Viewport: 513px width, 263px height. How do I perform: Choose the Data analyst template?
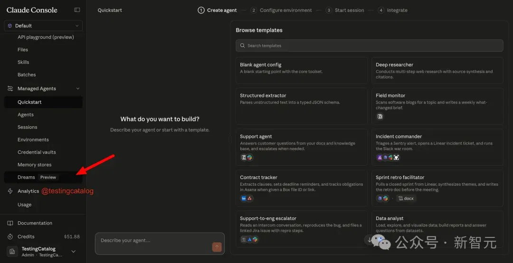point(437,229)
